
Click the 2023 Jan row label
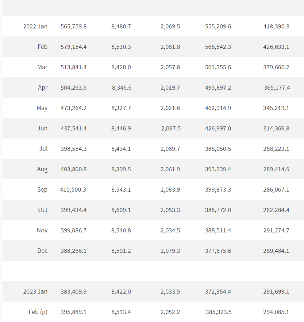(x=35, y=292)
